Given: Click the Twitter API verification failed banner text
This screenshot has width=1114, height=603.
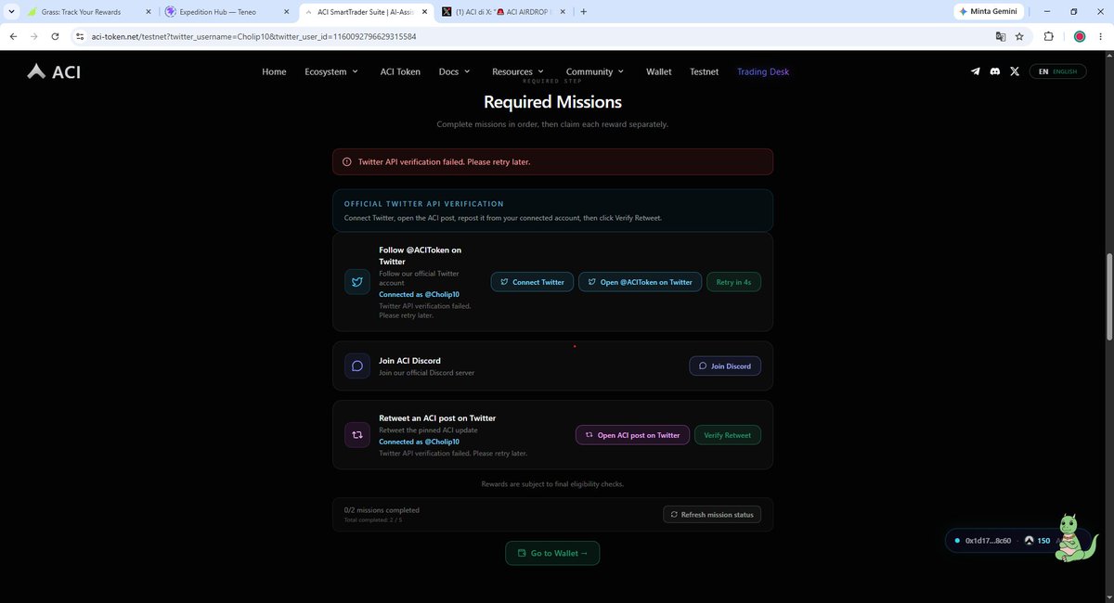Looking at the screenshot, I should 444,161.
